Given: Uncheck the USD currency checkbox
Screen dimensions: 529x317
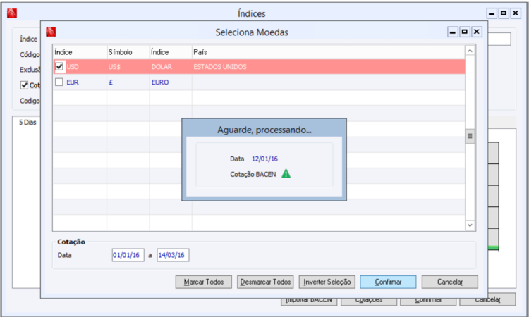Looking at the screenshot, I should [59, 66].
